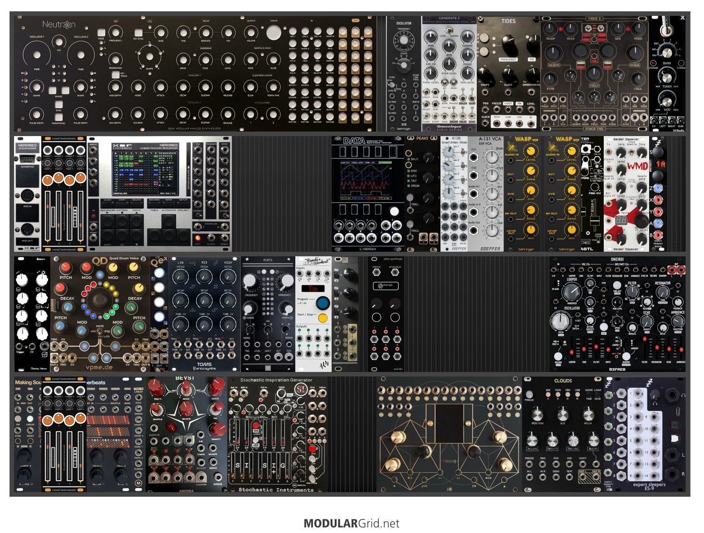704x533 pixels.
Task: Toggle the Neutron oscillator Sync button
Action: click(59, 105)
